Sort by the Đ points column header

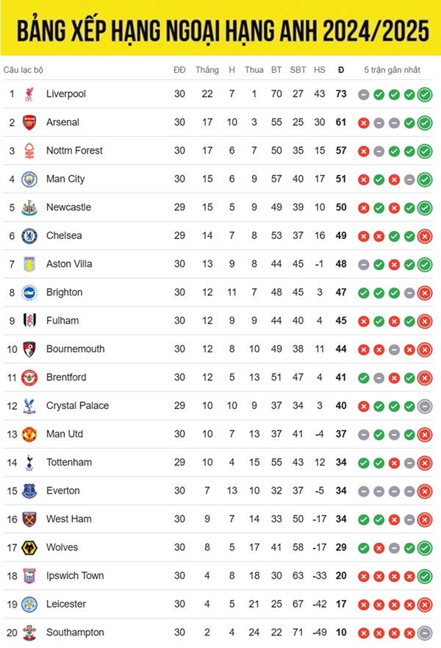(x=340, y=70)
